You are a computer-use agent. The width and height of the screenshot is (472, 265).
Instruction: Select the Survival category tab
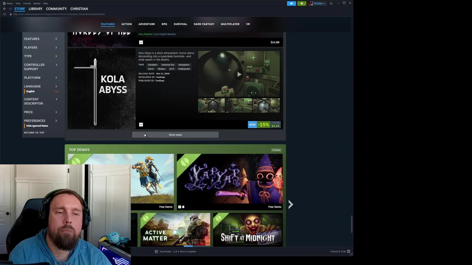tap(180, 24)
